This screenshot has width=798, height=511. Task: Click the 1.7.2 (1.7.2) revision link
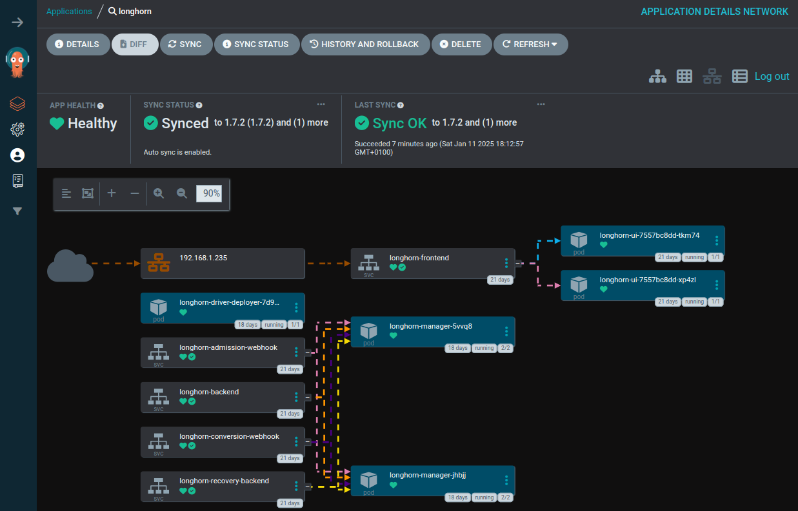pyautogui.click(x=249, y=122)
